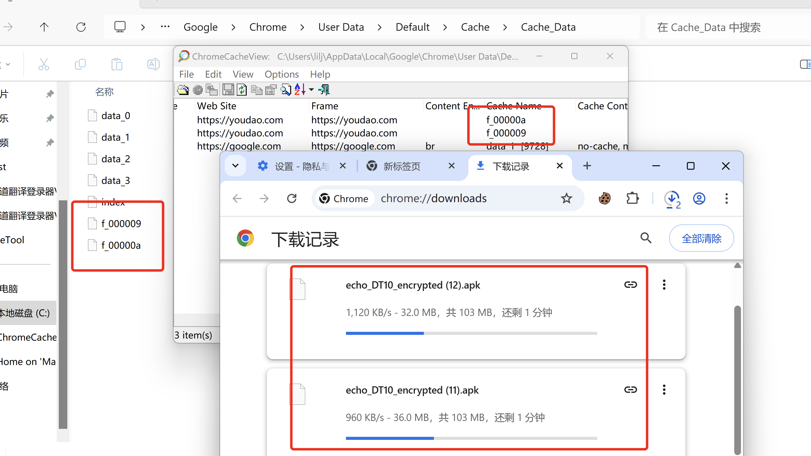Navigate to Google breadcrumb in address bar
The height and width of the screenshot is (456, 811).
coord(201,27)
